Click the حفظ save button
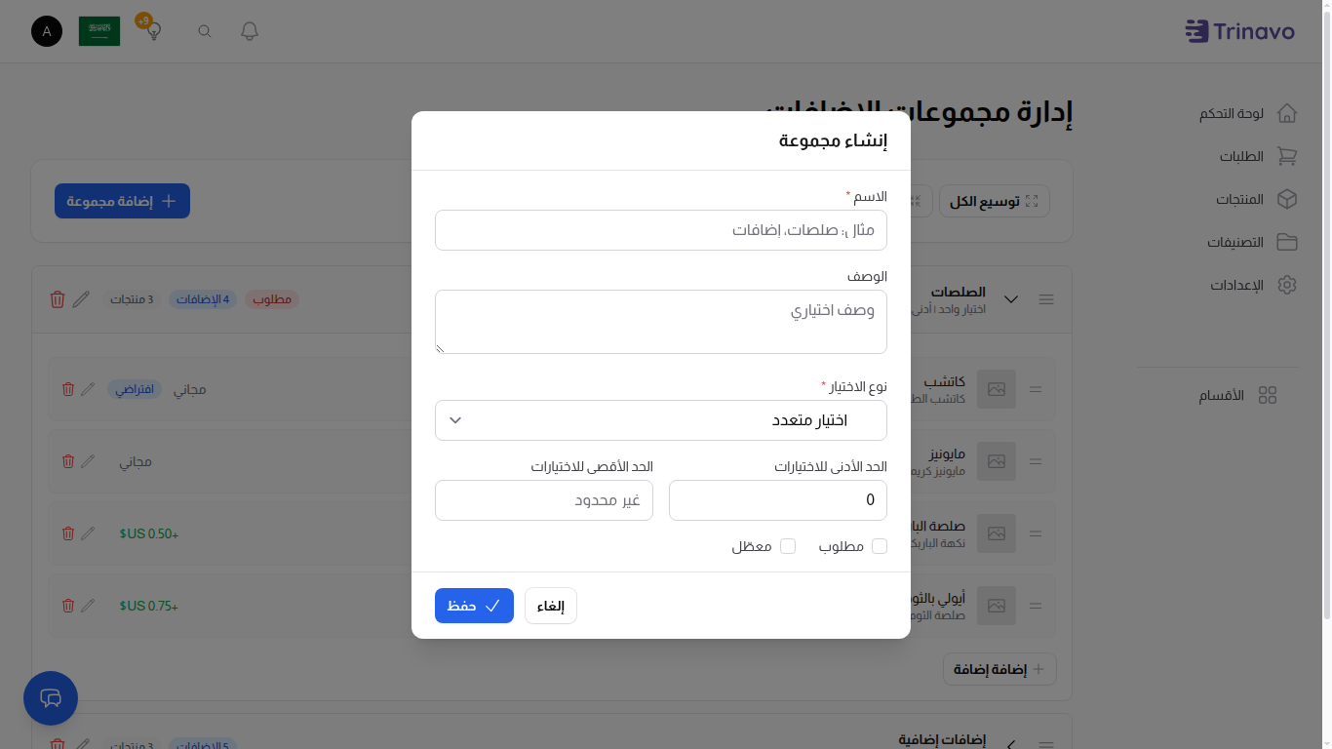Image resolution: width=1332 pixels, height=749 pixels. [474, 606]
